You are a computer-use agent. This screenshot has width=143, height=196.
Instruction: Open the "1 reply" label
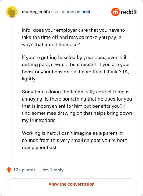(57, 170)
